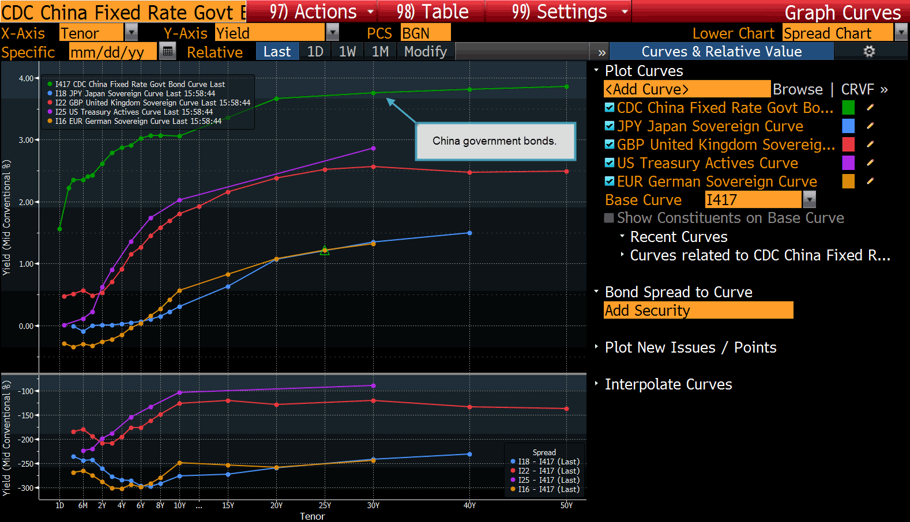Uncheck US Treasury Actives Curve
Image resolution: width=910 pixels, height=522 pixels.
tap(610, 162)
